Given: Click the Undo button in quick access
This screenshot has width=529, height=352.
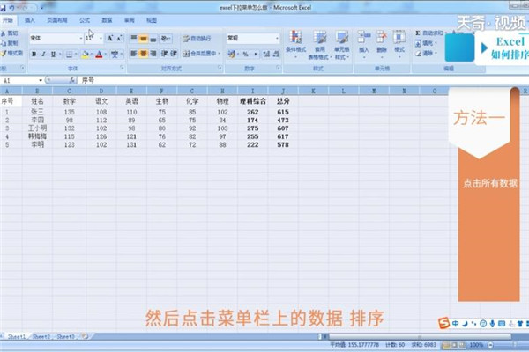Looking at the screenshot, I should tap(12, 7).
